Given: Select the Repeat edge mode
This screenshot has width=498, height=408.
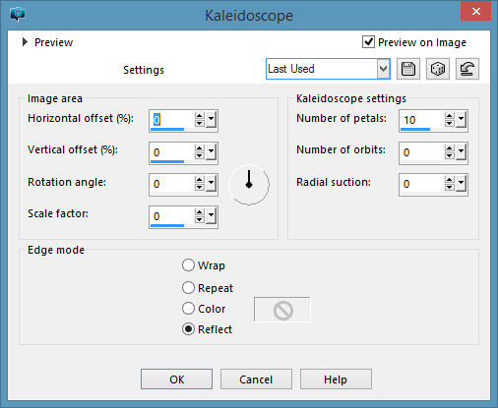Looking at the screenshot, I should point(188,288).
